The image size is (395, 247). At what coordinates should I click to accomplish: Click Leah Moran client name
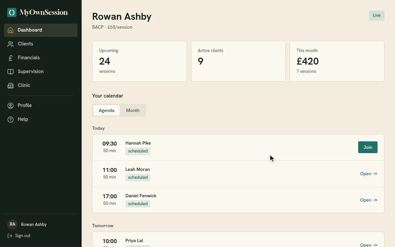click(138, 169)
